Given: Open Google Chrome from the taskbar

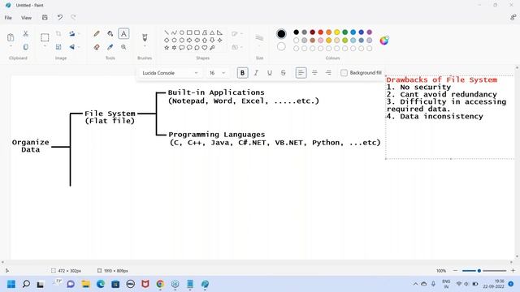Looking at the screenshot, I should coord(160,284).
